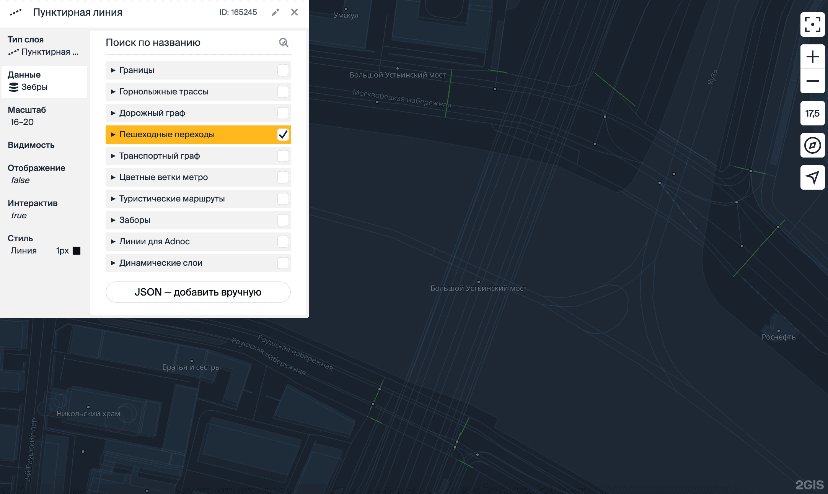Click the geolocation arrow icon
Viewport: 828px width, 494px height.
pos(812,177)
